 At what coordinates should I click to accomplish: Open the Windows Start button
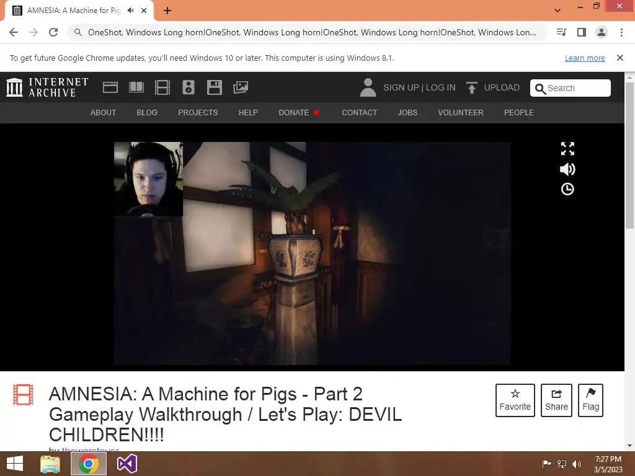click(15, 464)
